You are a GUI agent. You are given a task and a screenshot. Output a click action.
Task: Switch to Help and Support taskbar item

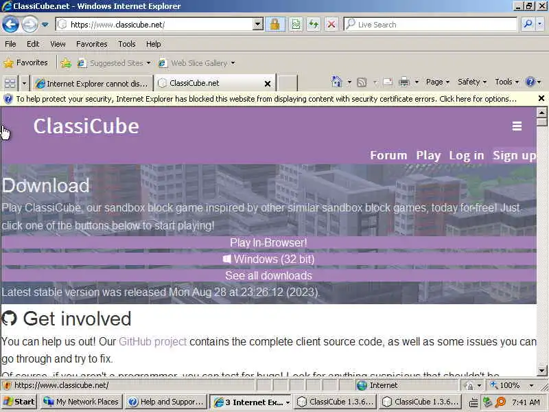pos(166,402)
